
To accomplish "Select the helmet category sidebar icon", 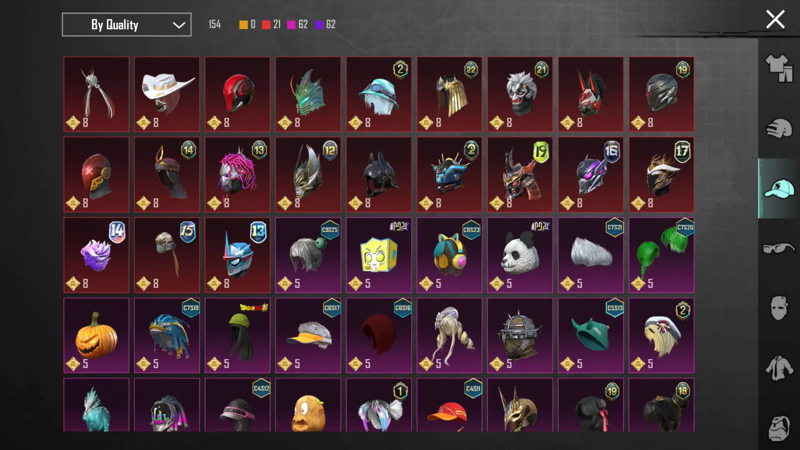I will coord(778,129).
